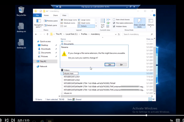Toggle closed captions CC button
This screenshot has height=122, width=184.
[178, 120]
